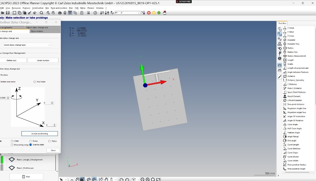Screen dimensions: 316x181
Task: Activate the hand pan tool in CAD toolbar
Action: (x=106, y=179)
